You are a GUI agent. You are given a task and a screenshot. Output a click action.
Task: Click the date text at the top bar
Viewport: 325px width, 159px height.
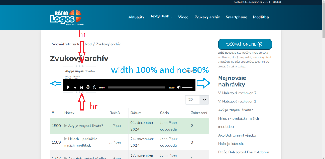[257, 2]
